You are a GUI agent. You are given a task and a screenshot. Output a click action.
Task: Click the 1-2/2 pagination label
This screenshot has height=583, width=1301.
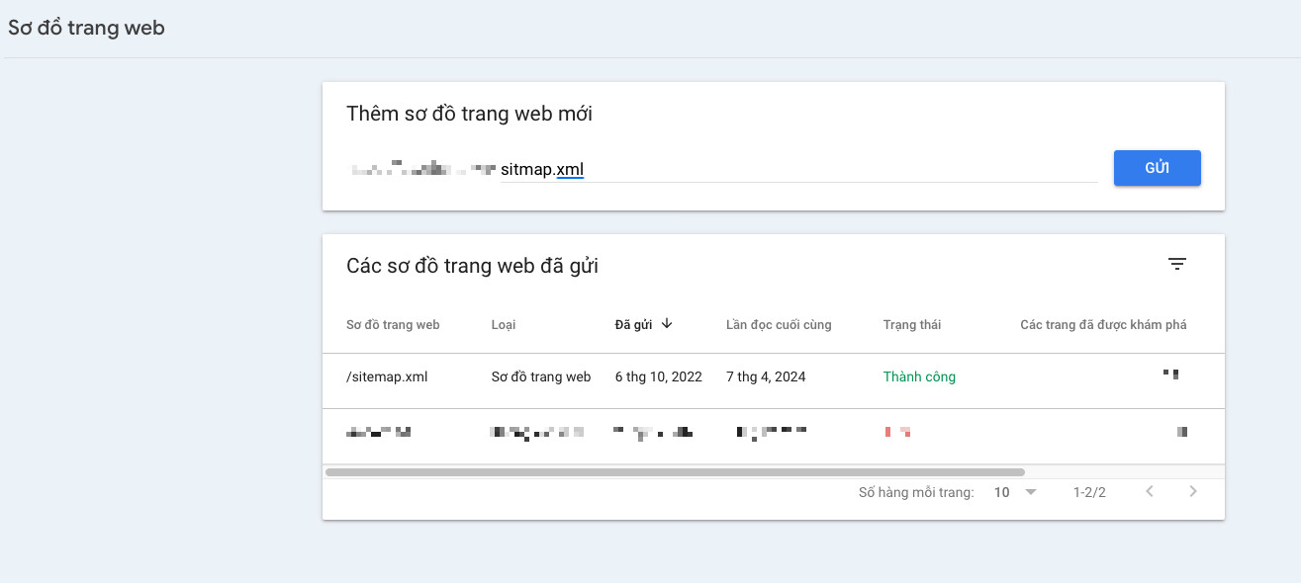point(1088,491)
